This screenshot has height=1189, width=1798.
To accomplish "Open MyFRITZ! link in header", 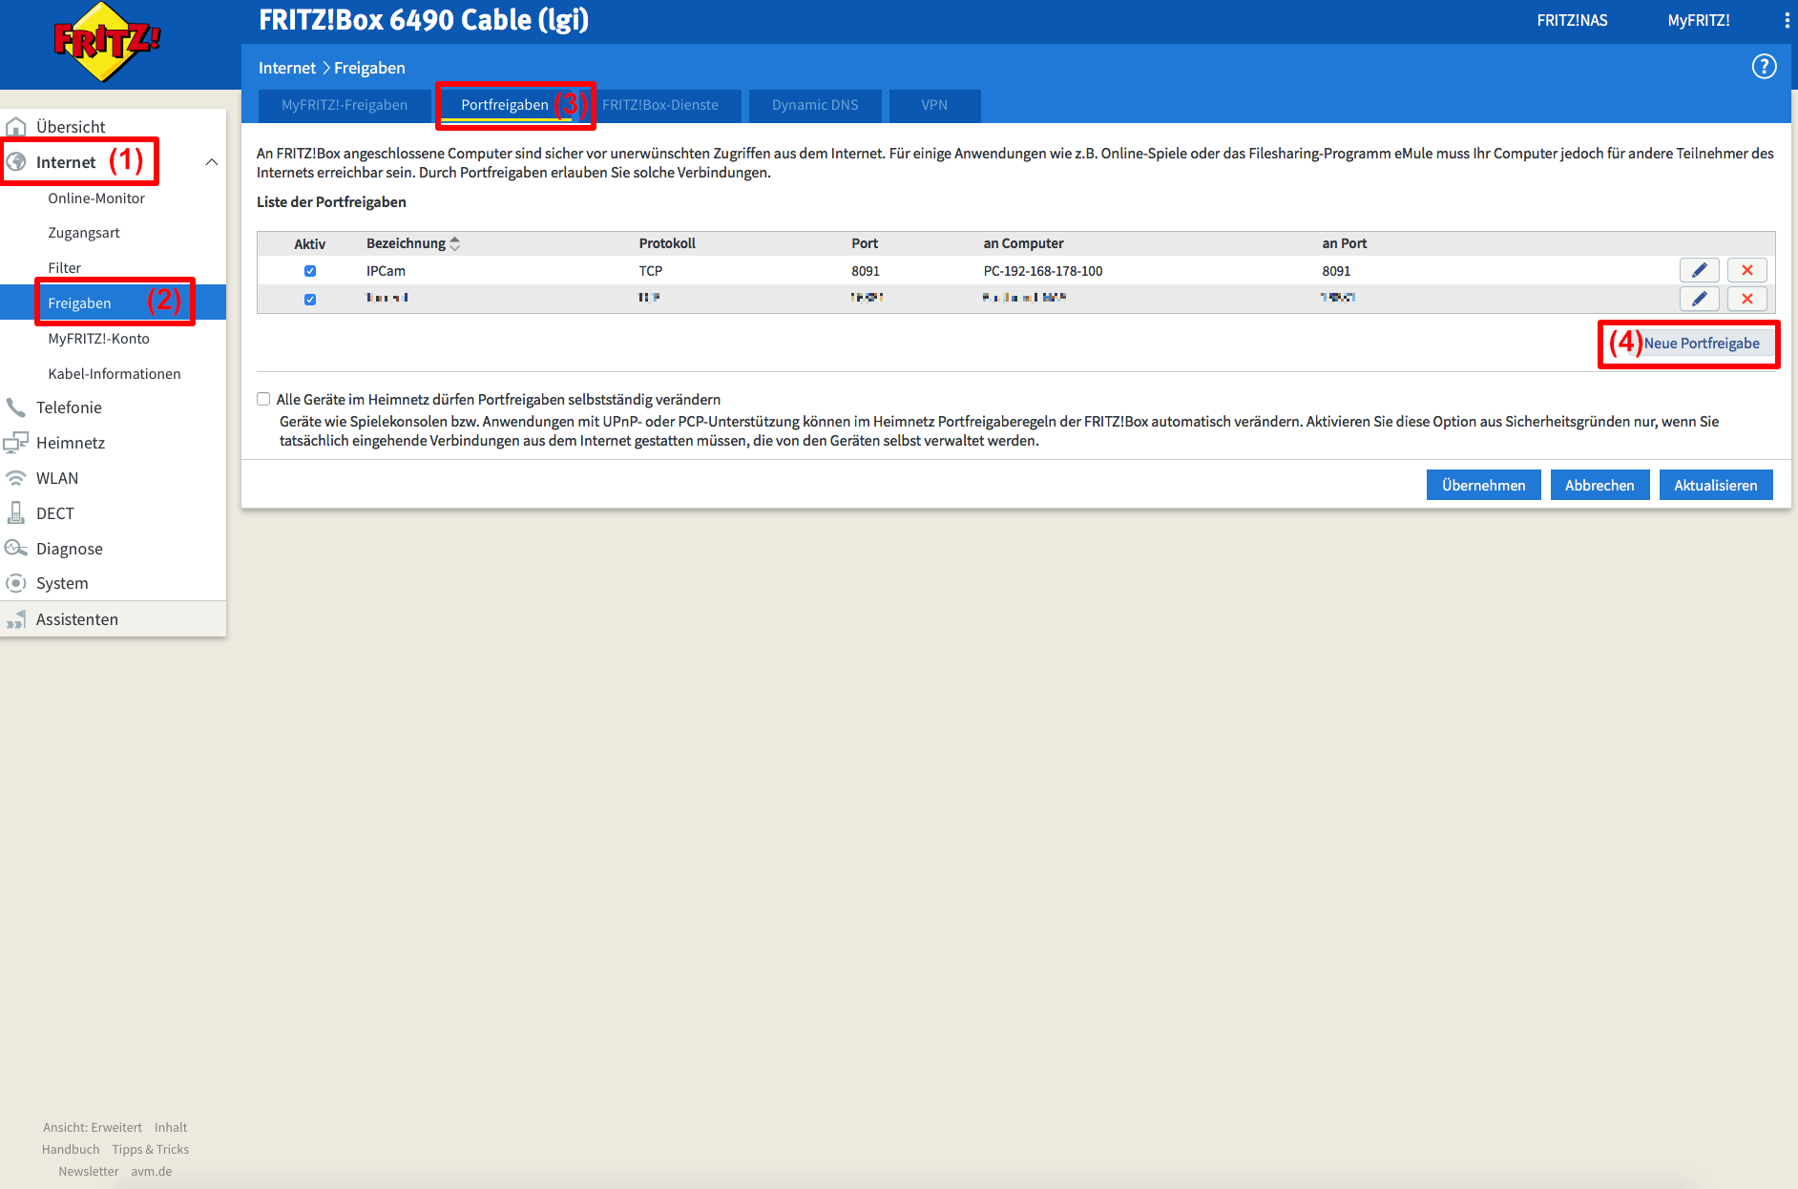I will coord(1698,20).
